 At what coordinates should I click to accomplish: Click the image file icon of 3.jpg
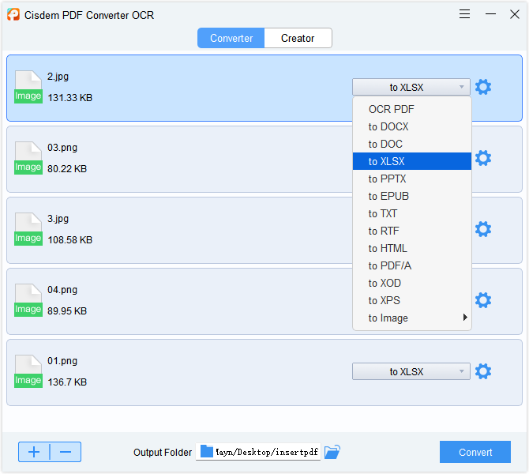(28, 229)
